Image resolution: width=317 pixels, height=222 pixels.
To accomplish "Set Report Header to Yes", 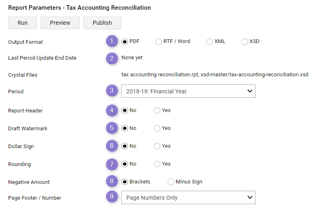I will pos(157,110).
